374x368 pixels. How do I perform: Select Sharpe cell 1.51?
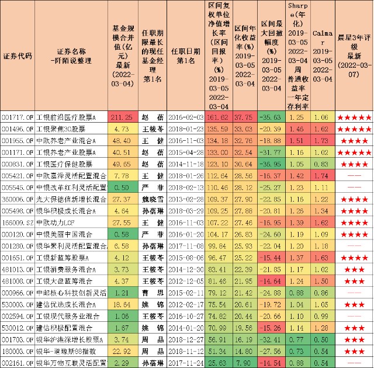(x=298, y=140)
